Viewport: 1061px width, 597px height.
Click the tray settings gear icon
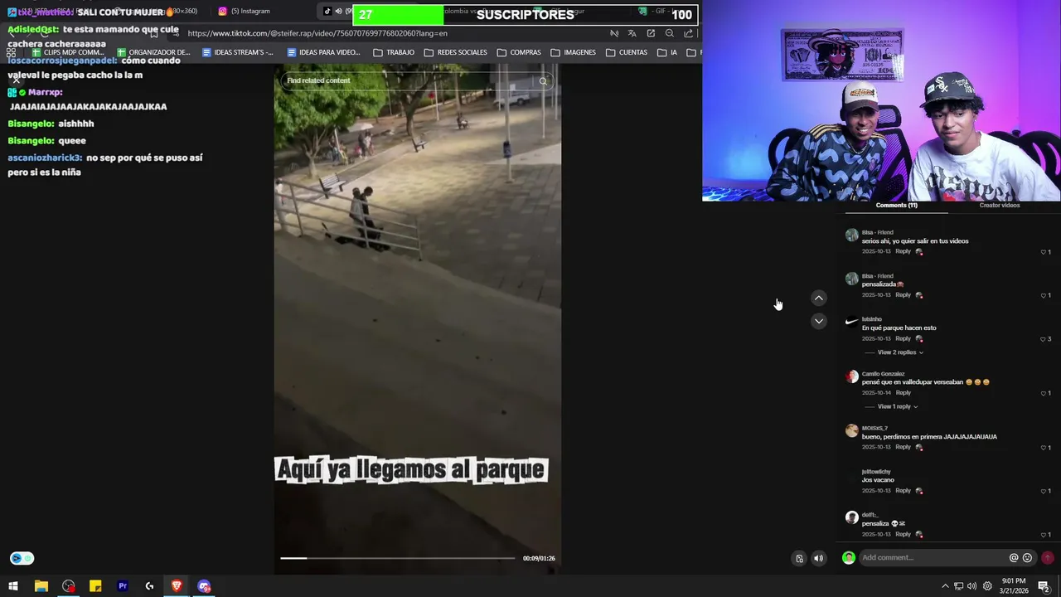point(987,586)
